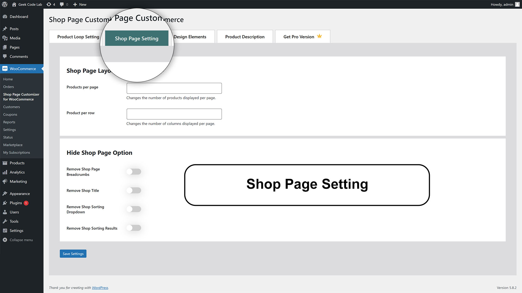The width and height of the screenshot is (522, 293).
Task: Click the Media library icon in the sidebar
Action: click(5, 38)
